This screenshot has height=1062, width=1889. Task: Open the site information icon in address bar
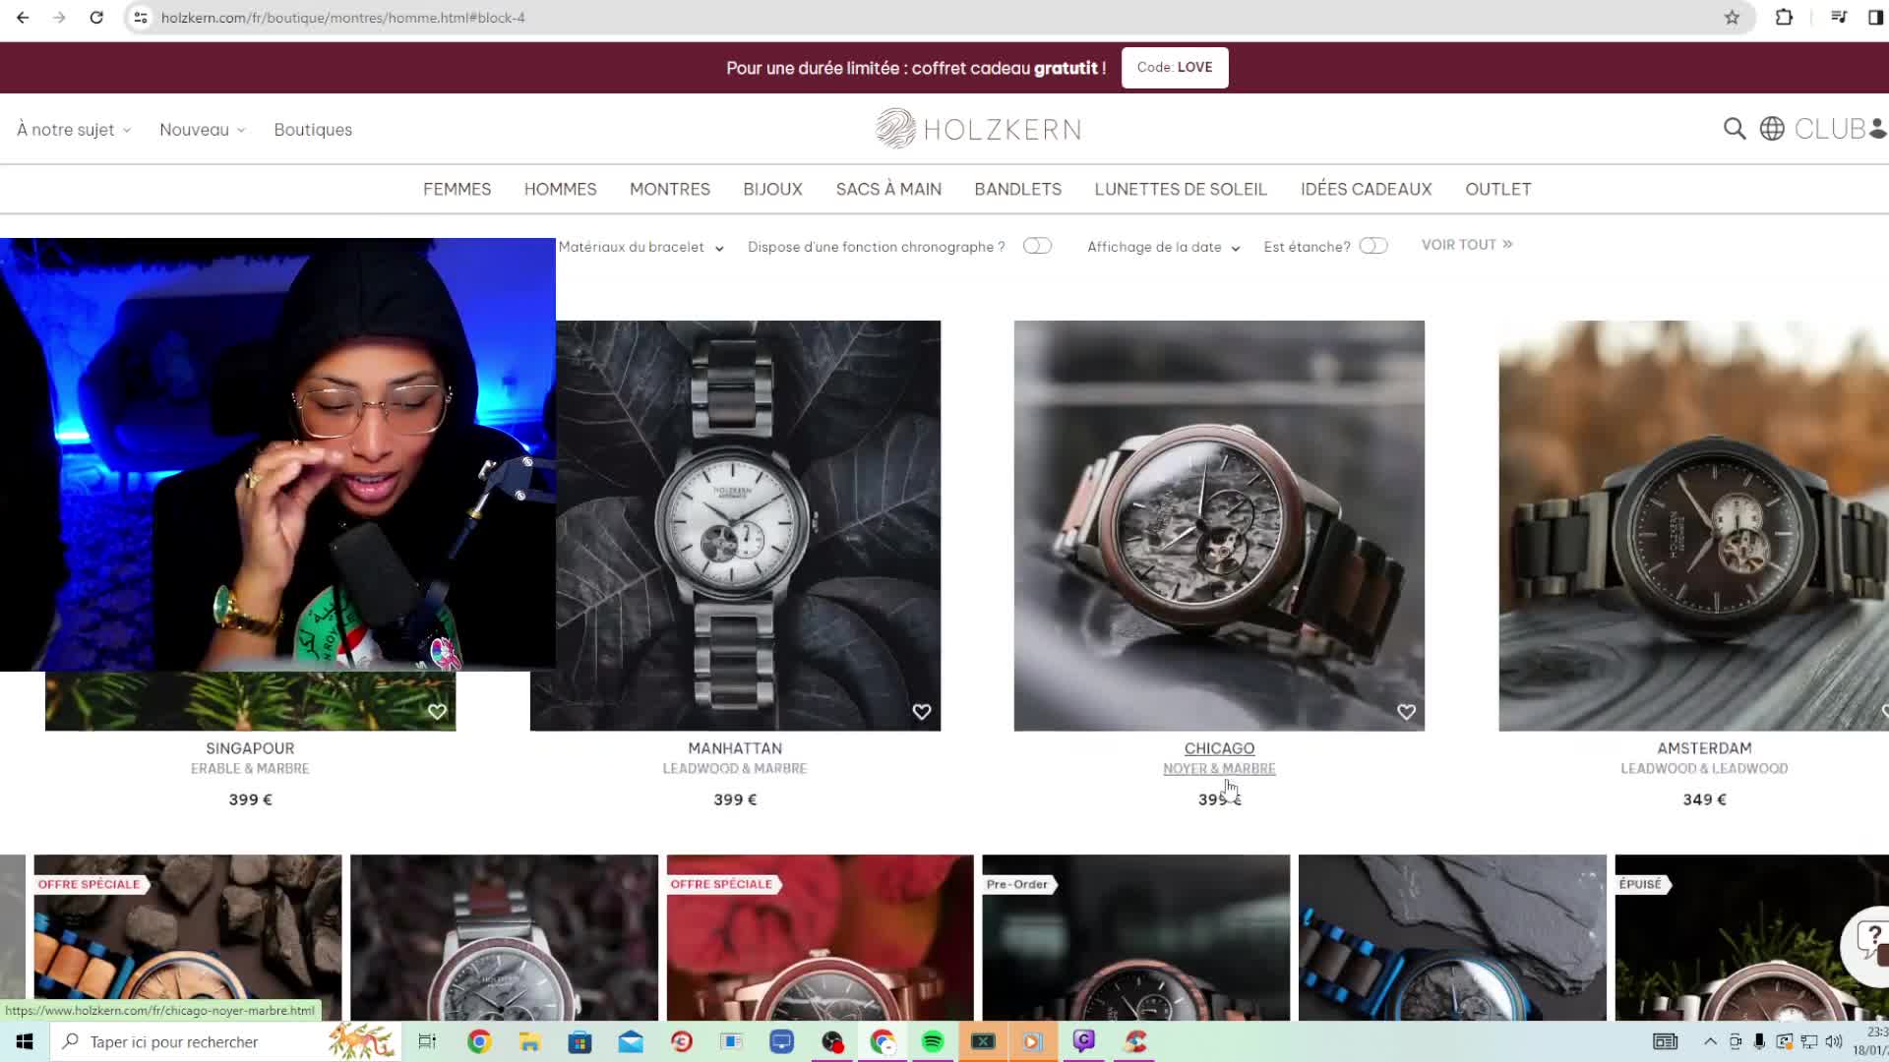tap(141, 18)
